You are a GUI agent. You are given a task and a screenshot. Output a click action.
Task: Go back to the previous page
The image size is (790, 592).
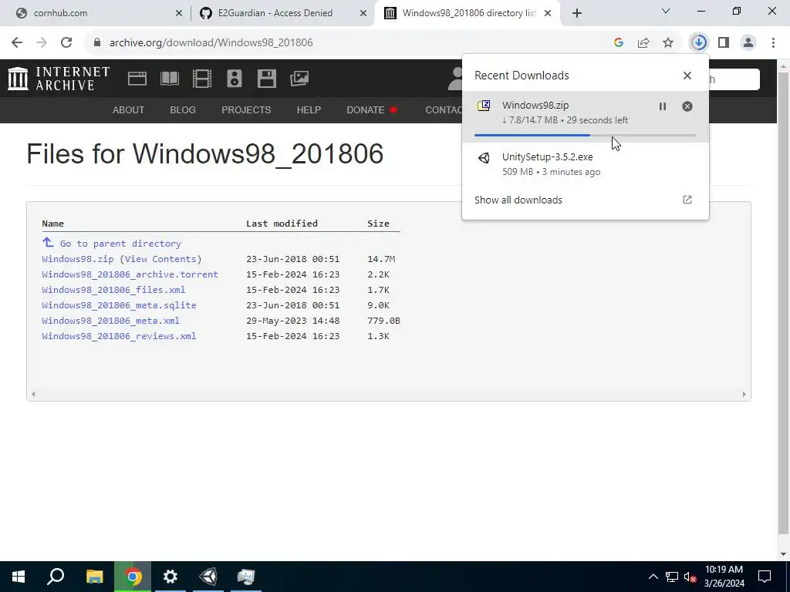pyautogui.click(x=17, y=43)
